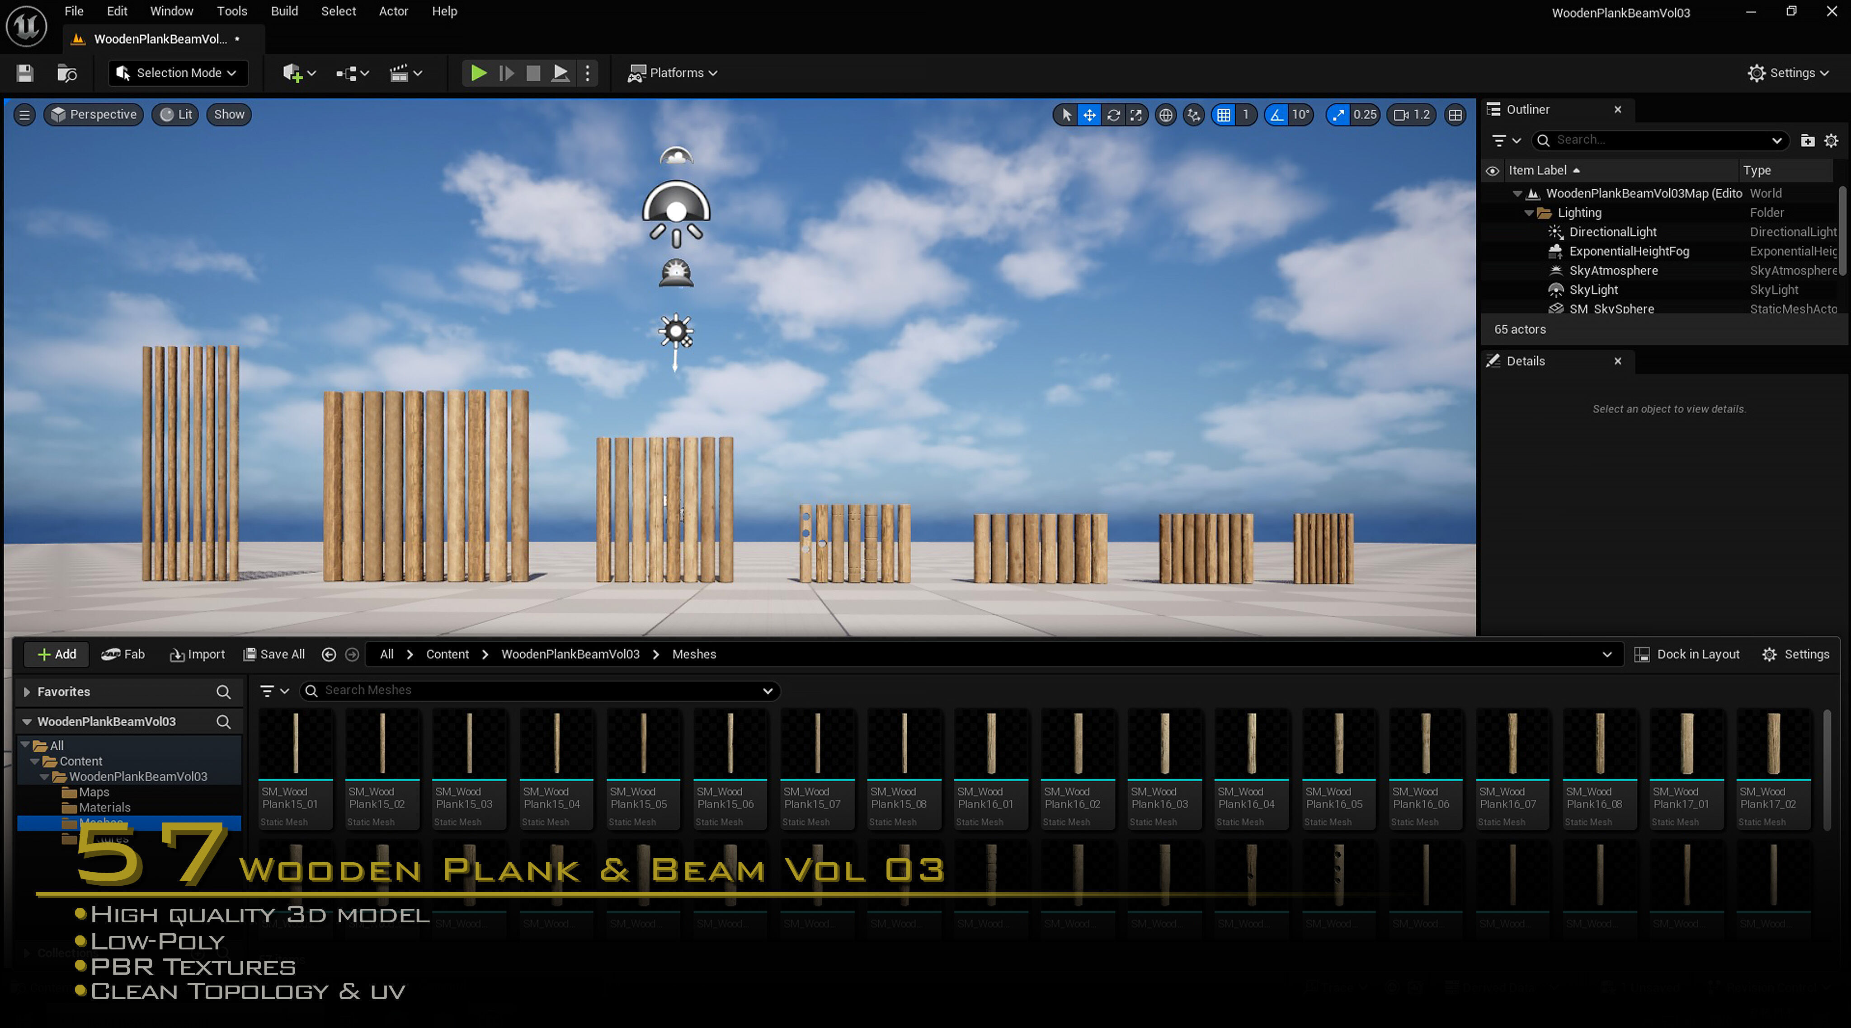Screen dimensions: 1851x1028
Task: Click the Skip/Advance frame button
Action: point(506,73)
